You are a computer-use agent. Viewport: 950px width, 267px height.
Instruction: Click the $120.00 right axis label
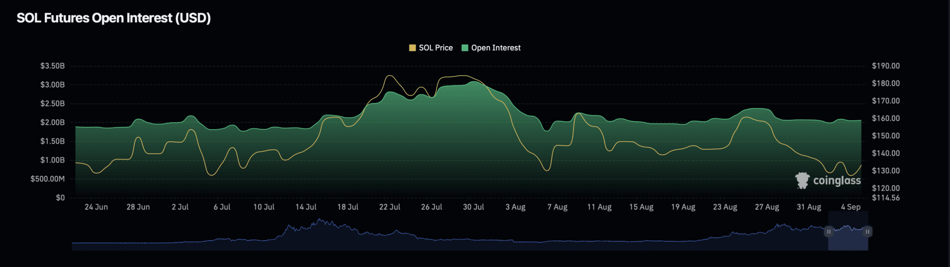pyautogui.click(x=886, y=188)
